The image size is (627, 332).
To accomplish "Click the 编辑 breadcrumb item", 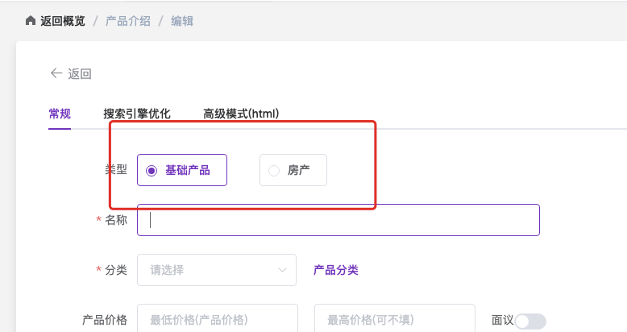I will point(182,21).
